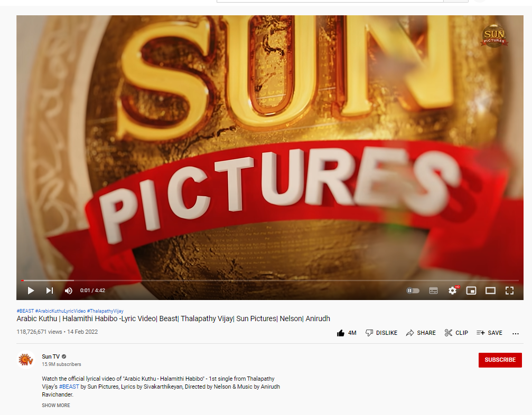
Task: Like the video with thumbs up
Action: click(x=346, y=333)
